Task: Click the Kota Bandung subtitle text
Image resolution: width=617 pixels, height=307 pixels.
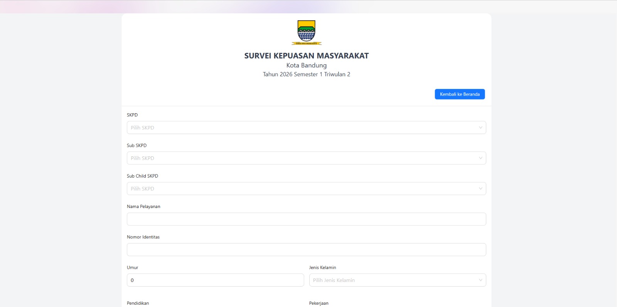Action: pos(307,65)
